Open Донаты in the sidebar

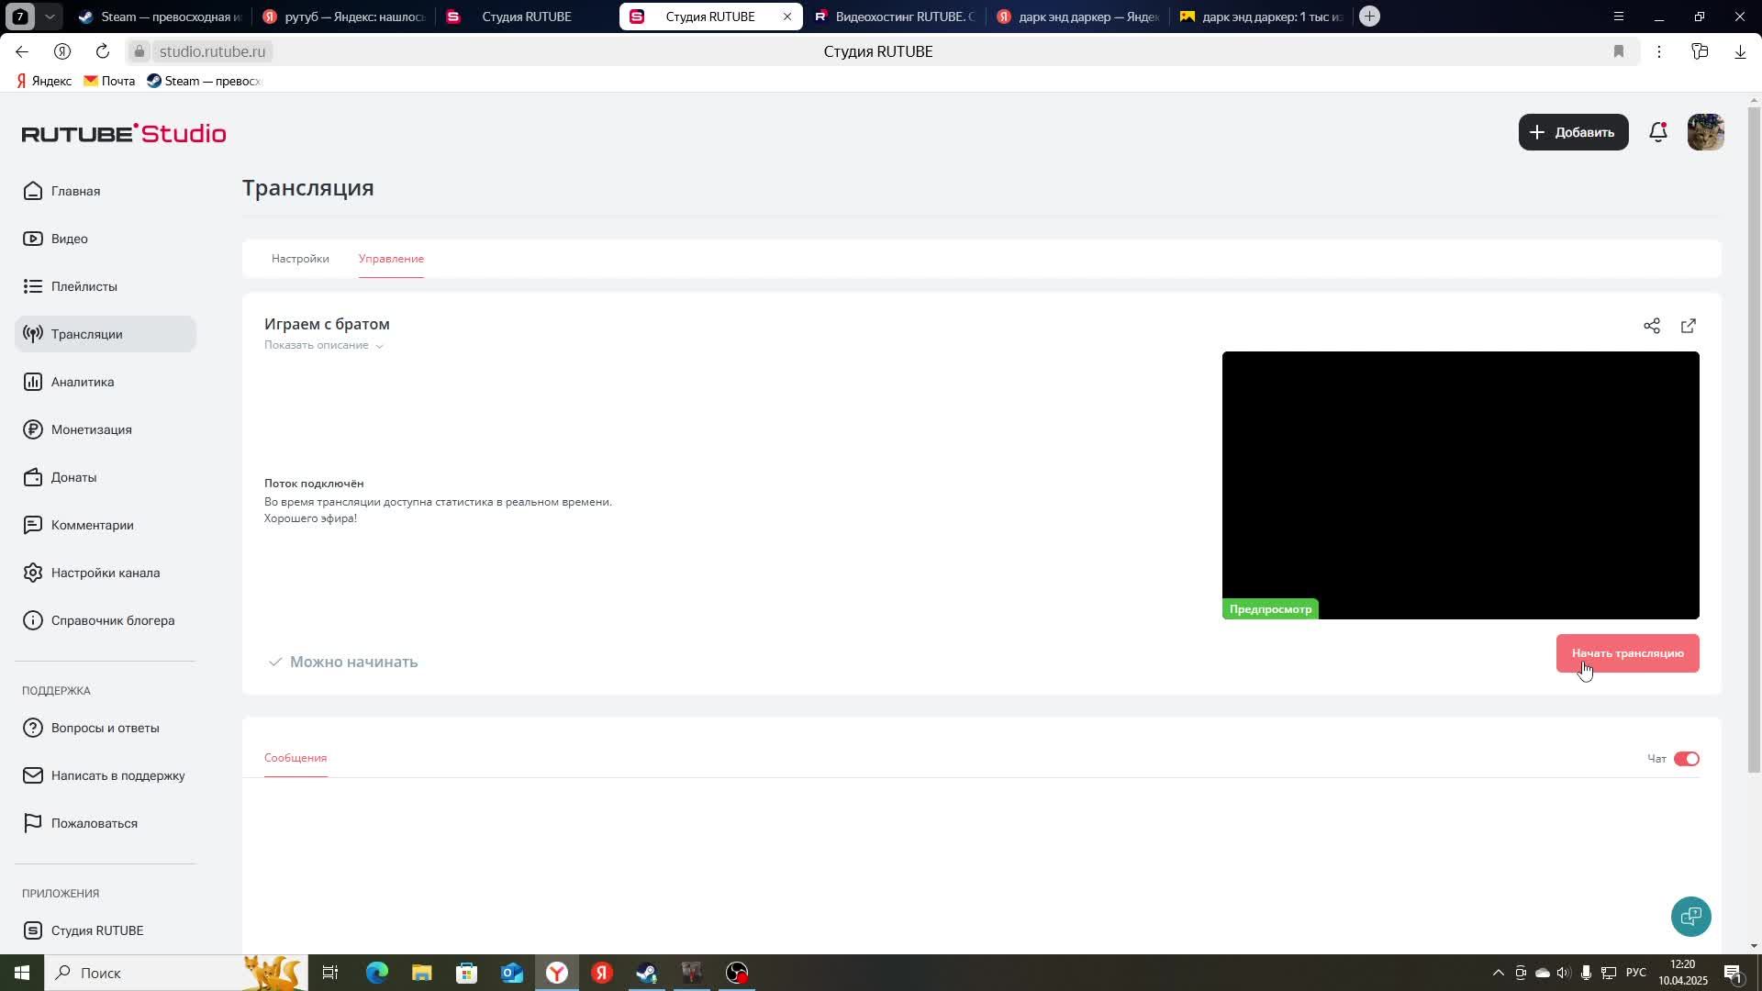[x=73, y=477]
